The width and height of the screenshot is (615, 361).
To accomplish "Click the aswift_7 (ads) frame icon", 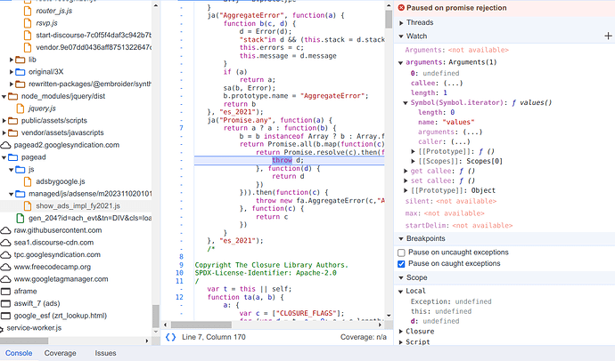I will tap(5, 303).
